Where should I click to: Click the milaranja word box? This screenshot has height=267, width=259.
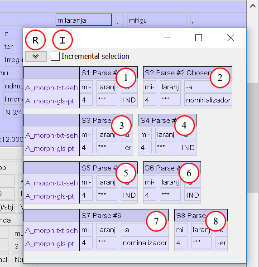click(84, 20)
